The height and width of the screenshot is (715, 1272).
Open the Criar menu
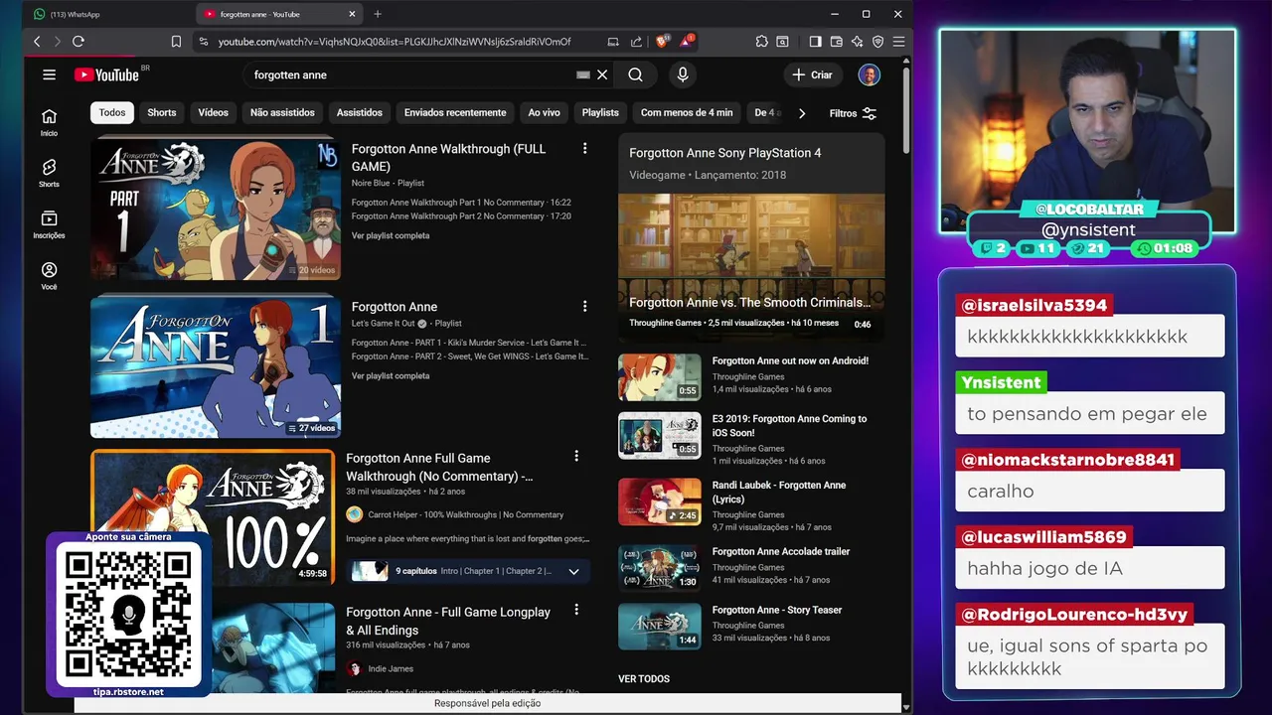[813, 74]
